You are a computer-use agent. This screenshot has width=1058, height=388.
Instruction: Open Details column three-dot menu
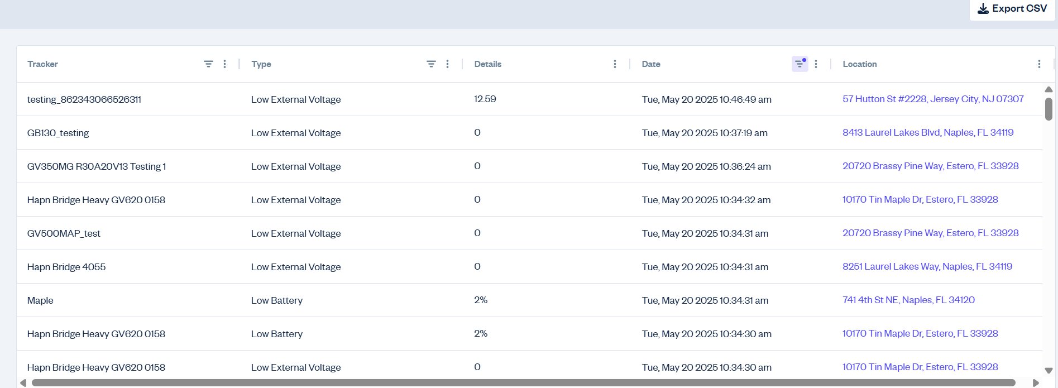615,64
